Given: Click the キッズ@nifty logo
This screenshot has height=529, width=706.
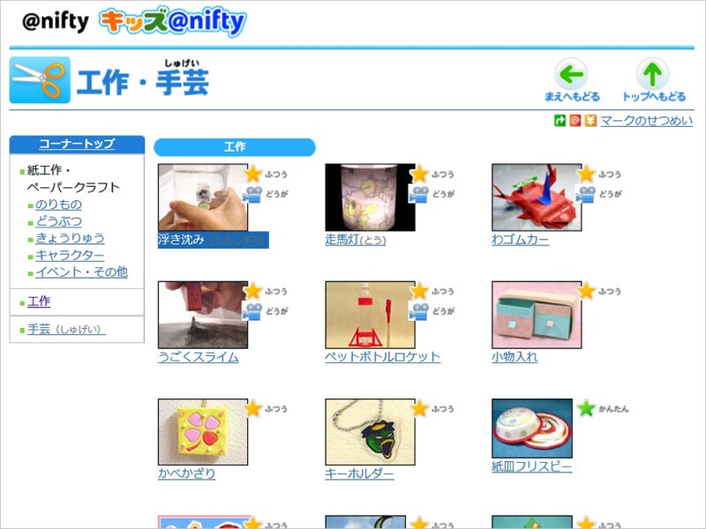Looking at the screenshot, I should tap(172, 21).
